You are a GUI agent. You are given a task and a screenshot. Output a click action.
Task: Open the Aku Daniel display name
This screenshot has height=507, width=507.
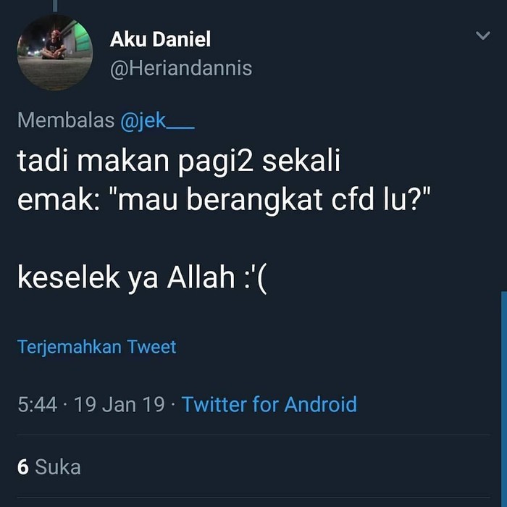160,39
